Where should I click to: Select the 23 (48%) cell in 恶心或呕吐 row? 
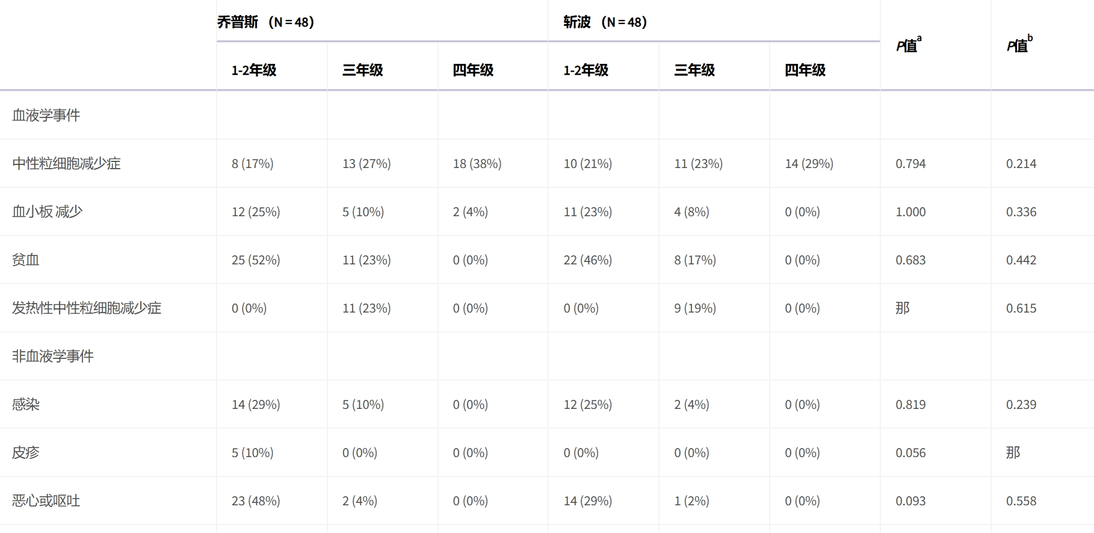[x=256, y=500]
